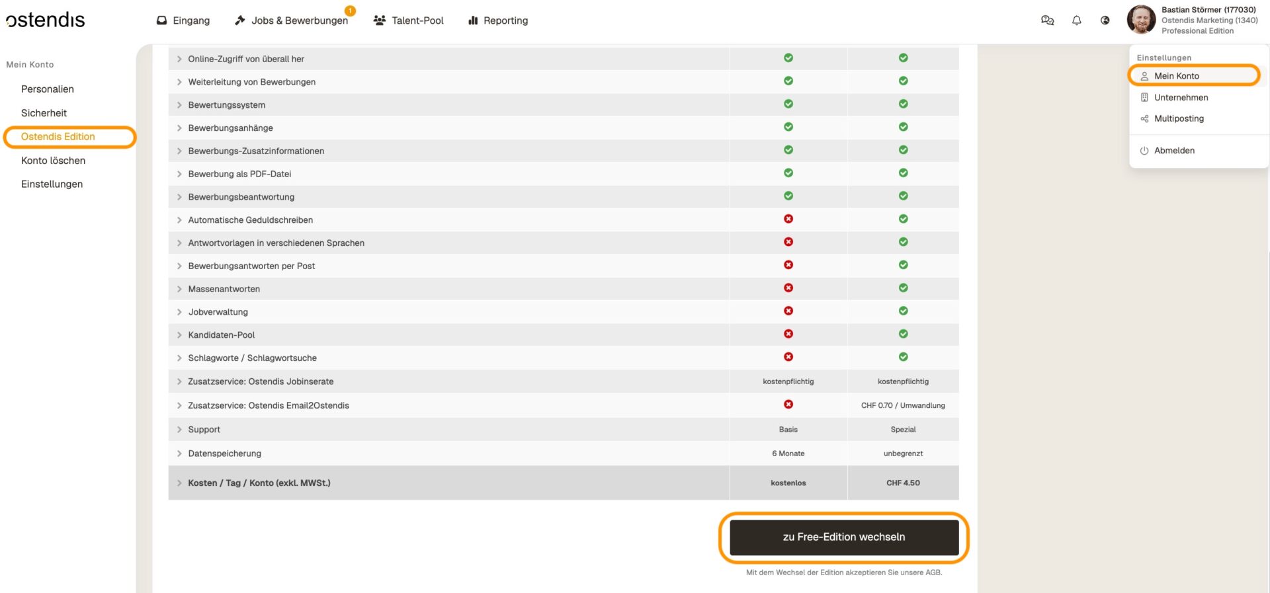Click the globe language icon

click(x=1105, y=20)
